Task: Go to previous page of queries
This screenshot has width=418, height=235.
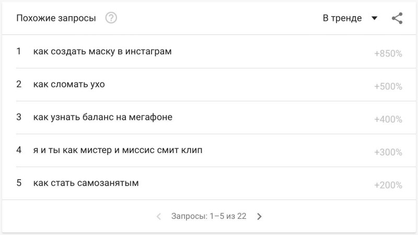Action: point(159,216)
